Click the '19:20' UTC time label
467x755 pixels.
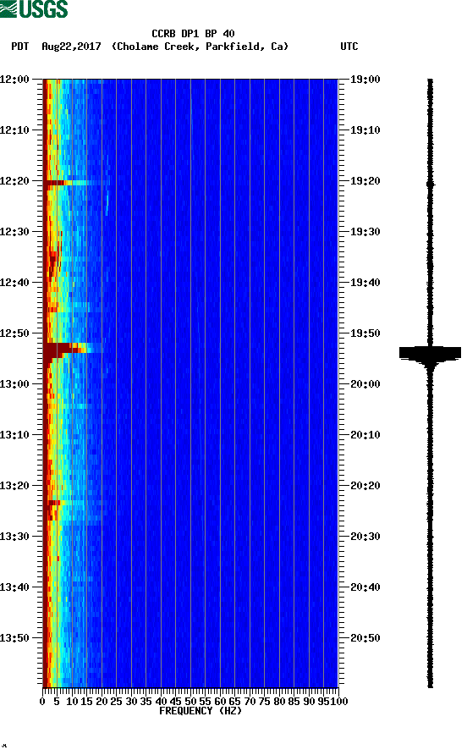pyautogui.click(x=365, y=181)
